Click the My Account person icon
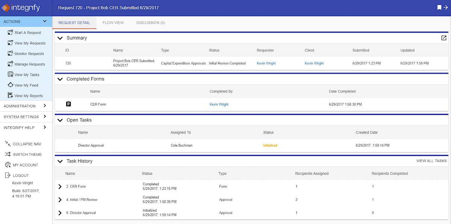Screen dimensions: 451x224 tap(8, 165)
